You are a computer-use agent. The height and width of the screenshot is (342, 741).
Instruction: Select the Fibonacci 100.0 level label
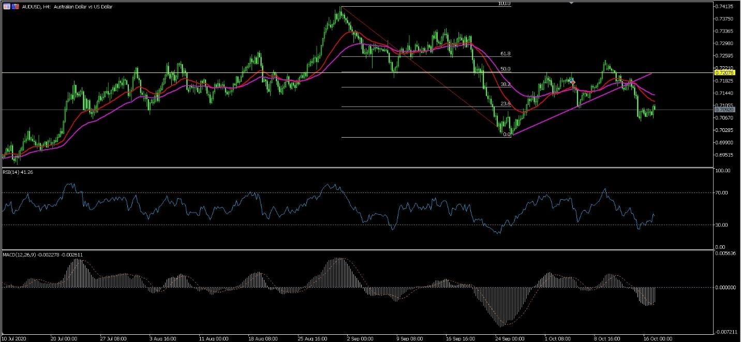coord(505,4)
